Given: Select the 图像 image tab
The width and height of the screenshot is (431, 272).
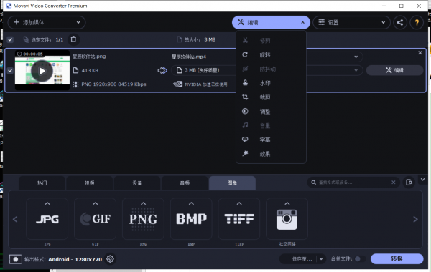Looking at the screenshot, I should pyautogui.click(x=232, y=183).
